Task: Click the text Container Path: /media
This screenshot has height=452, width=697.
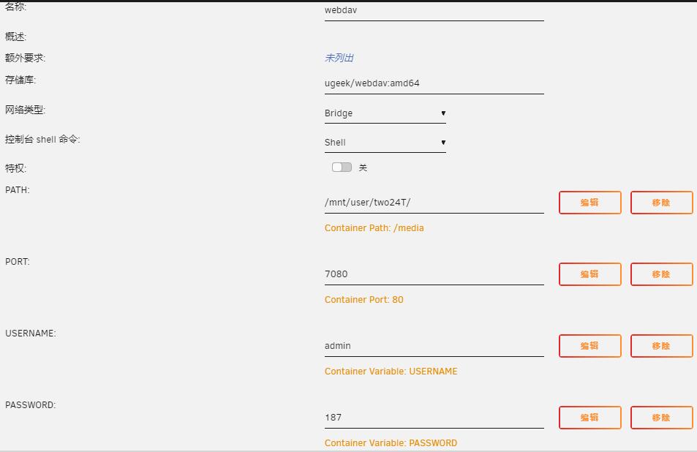Action: (x=374, y=228)
